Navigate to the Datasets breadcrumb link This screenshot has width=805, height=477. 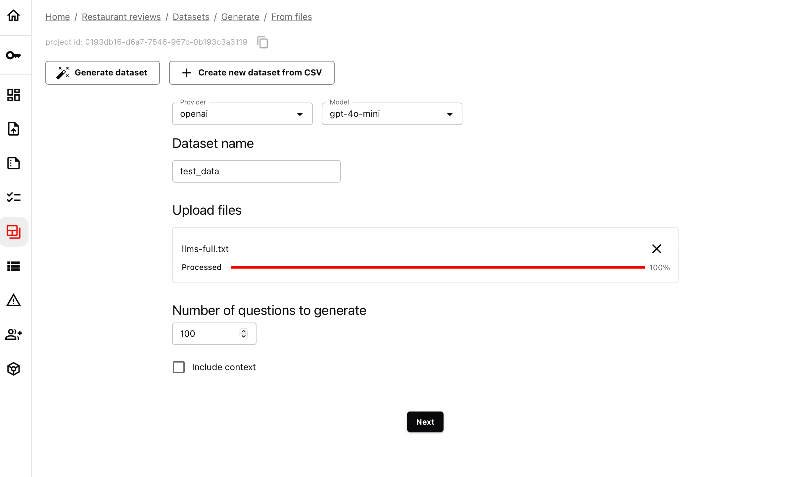[x=191, y=17]
